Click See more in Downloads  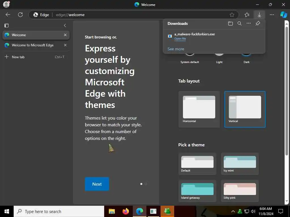(x=176, y=49)
